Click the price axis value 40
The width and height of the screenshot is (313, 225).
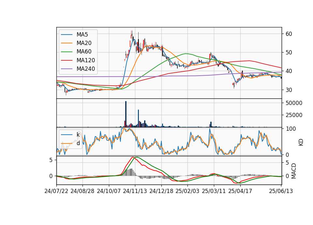point(289,71)
